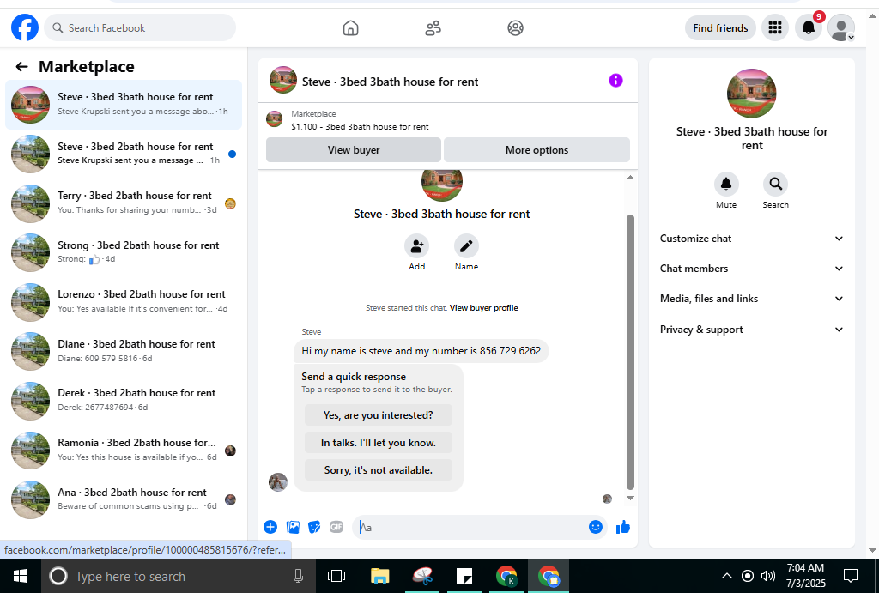Open Windows action center notifications icon
Screen dimensions: 879x593
coord(851,576)
